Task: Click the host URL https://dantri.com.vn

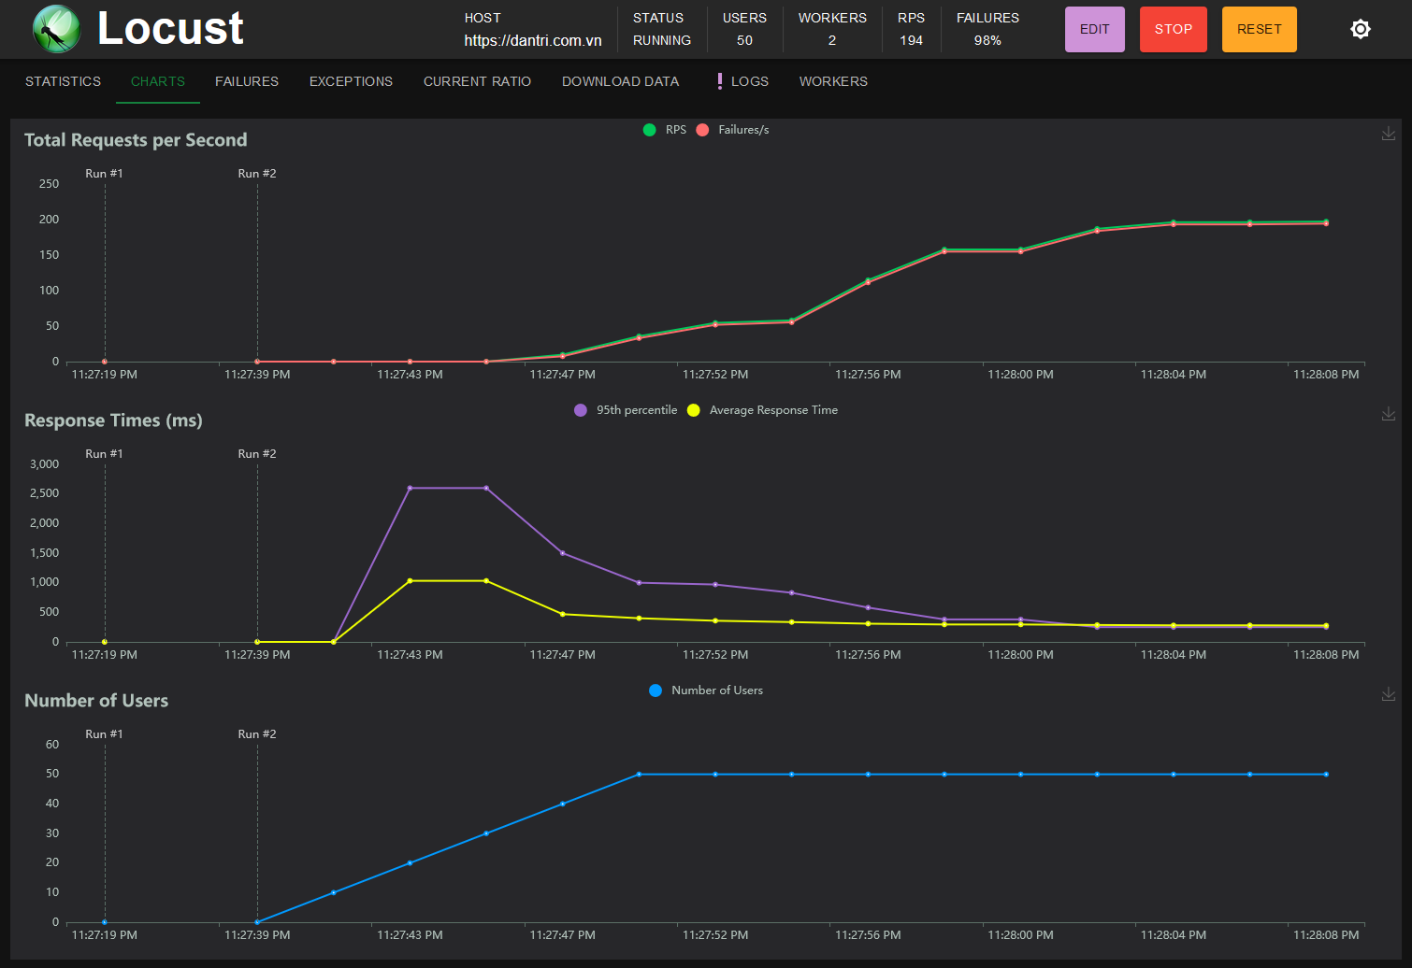Action: (x=533, y=40)
